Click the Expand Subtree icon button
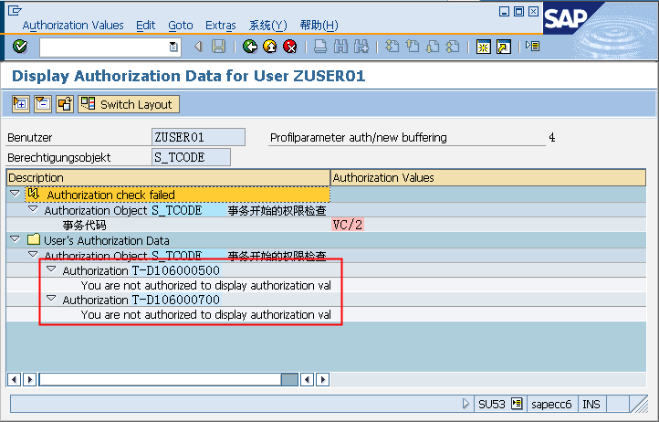Screen dimensions: 659x422 click(x=21, y=104)
